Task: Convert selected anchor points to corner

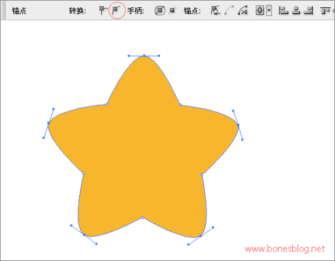Action: pyautogui.click(x=103, y=10)
